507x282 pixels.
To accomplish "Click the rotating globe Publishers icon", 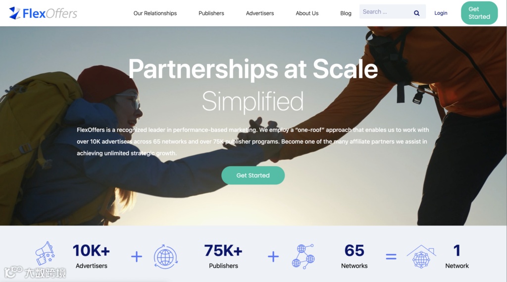I will click(x=165, y=257).
